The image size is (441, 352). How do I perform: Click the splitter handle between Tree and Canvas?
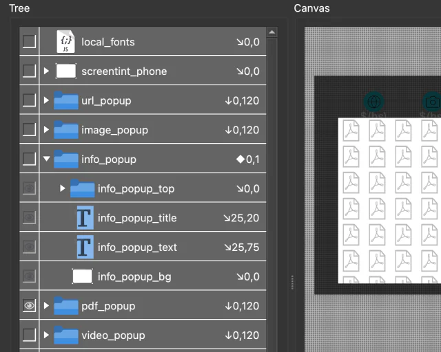(292, 282)
